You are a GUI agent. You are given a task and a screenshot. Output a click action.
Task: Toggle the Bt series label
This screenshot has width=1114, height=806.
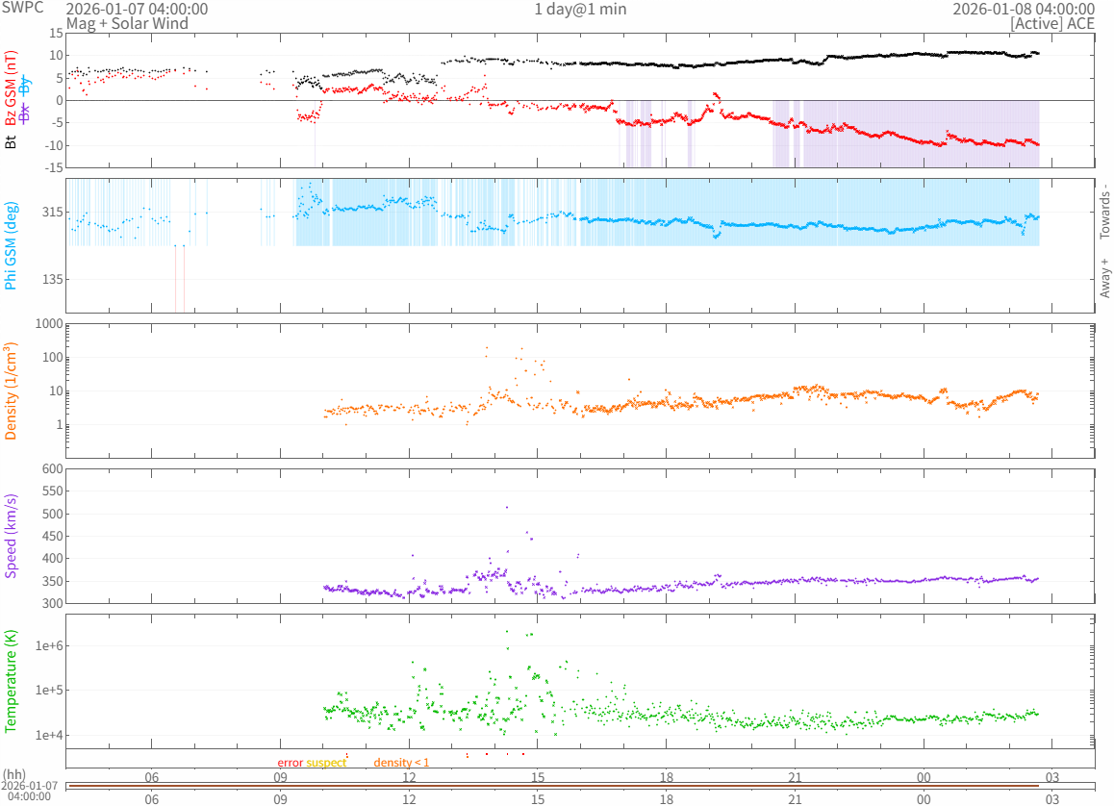click(x=12, y=141)
